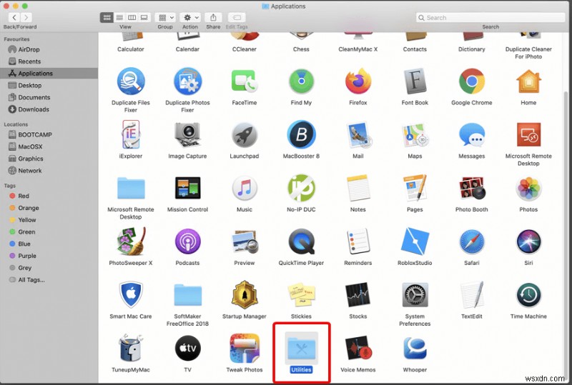Select the Firefox app icon

(358, 81)
